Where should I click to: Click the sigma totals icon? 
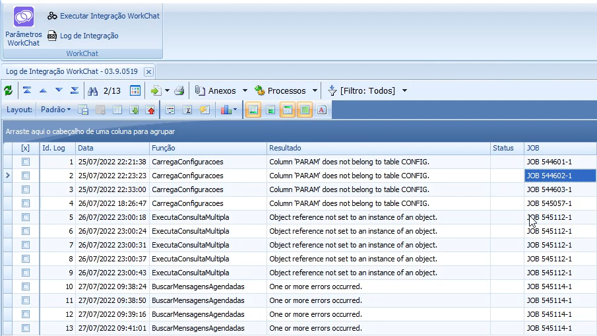pyautogui.click(x=187, y=110)
